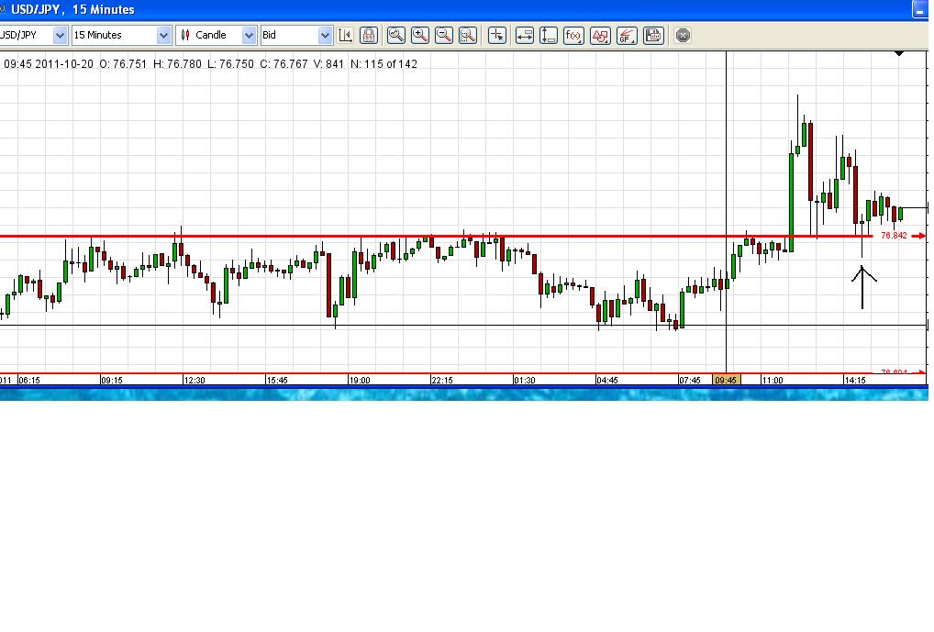The image size is (934, 632).
Task: Click the vertical scale arrows icon
Action: [548, 35]
